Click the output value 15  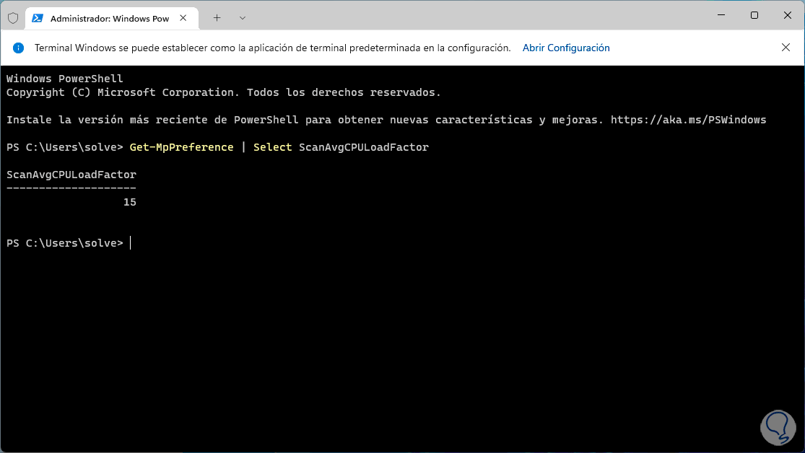tap(130, 203)
